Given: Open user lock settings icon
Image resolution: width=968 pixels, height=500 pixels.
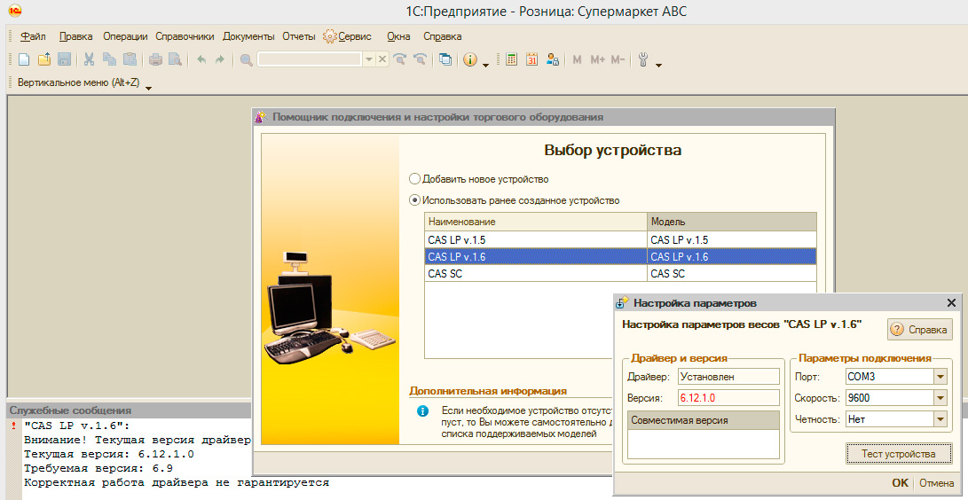Looking at the screenshot, I should tap(553, 59).
